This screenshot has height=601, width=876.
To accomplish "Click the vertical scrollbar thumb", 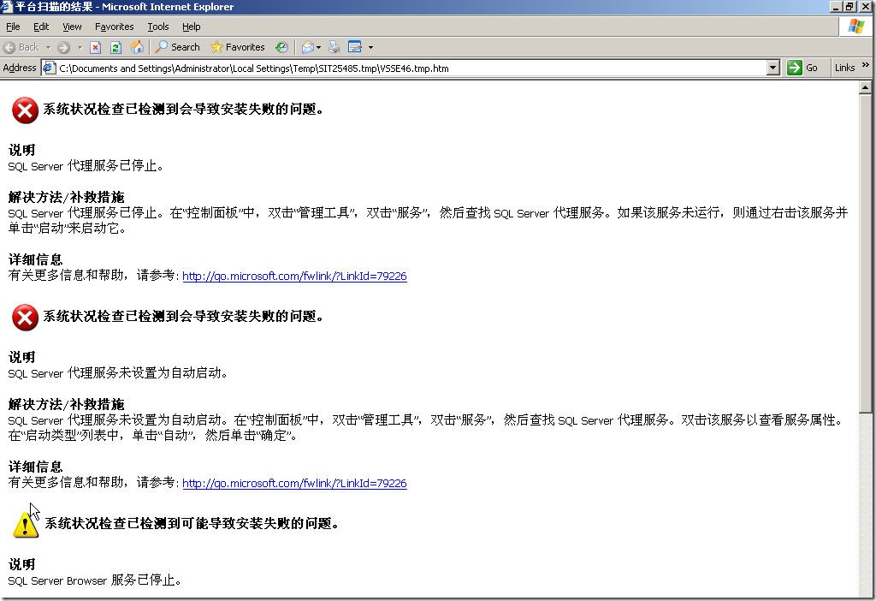I will click(865, 253).
